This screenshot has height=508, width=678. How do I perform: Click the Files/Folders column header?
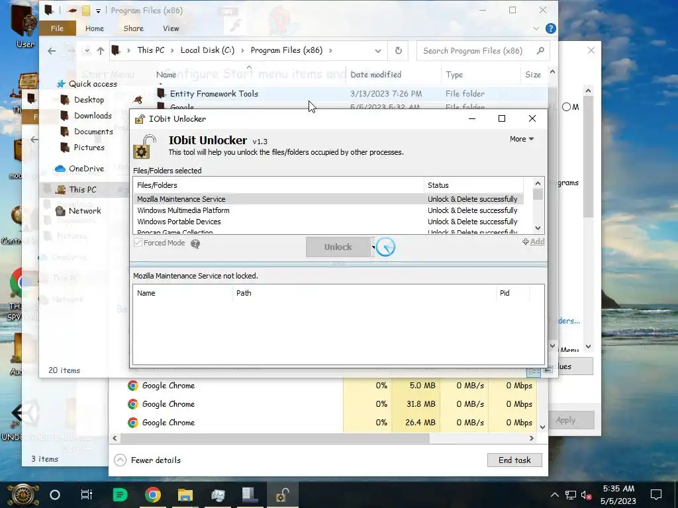coord(279,185)
